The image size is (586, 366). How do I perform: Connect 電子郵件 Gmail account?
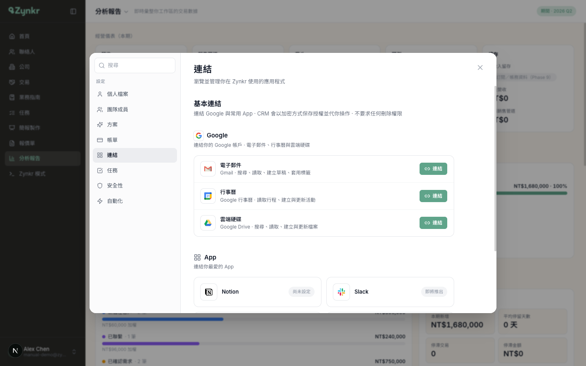click(433, 169)
